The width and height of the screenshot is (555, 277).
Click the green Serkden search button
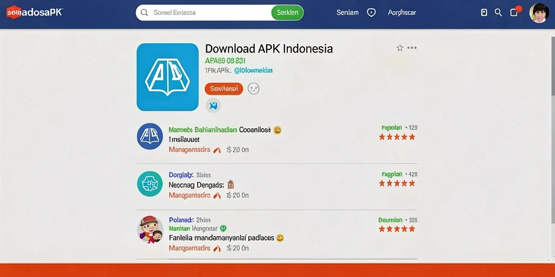287,13
